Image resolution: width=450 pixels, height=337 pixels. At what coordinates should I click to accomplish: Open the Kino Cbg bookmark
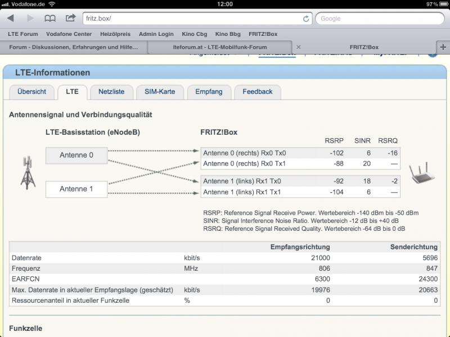click(x=194, y=34)
